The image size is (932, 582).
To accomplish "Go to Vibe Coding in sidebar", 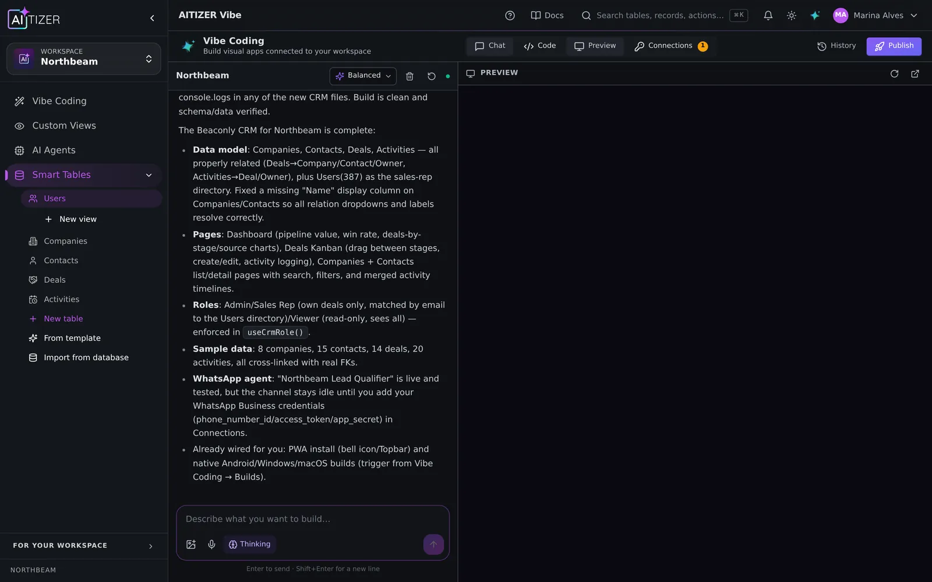I will pos(84,101).
